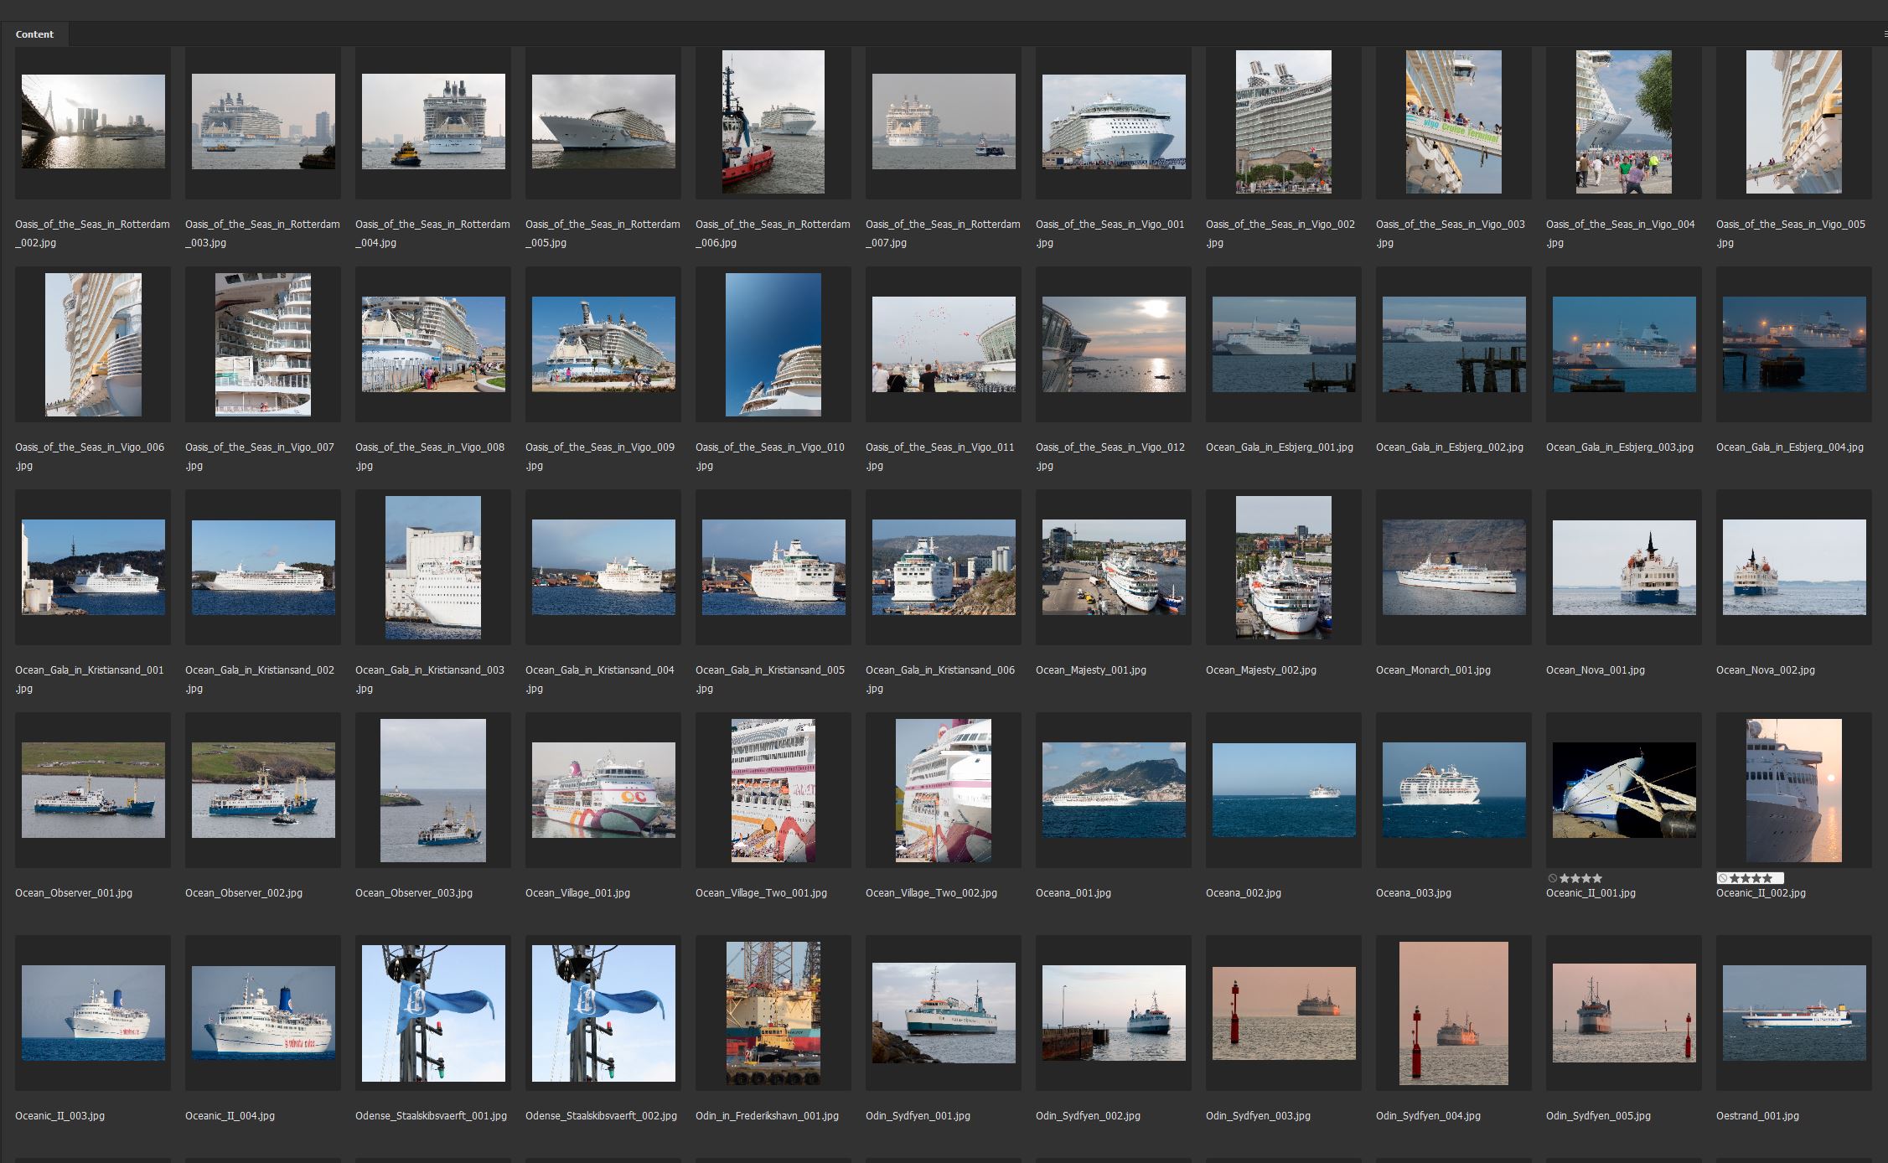The image size is (1888, 1163).
Task: Select Oasis_of_the_Seas_in_Vigo_010.jpg thumbnail
Action: click(x=773, y=344)
